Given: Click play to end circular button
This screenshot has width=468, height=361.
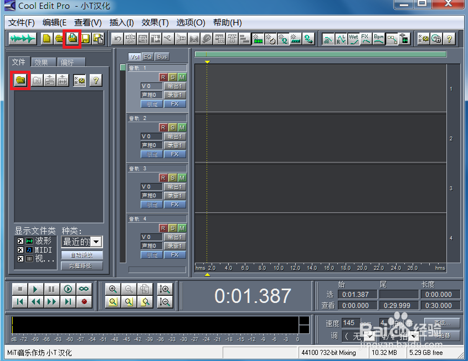Looking at the screenshot, I should pyautogui.click(x=68, y=289).
